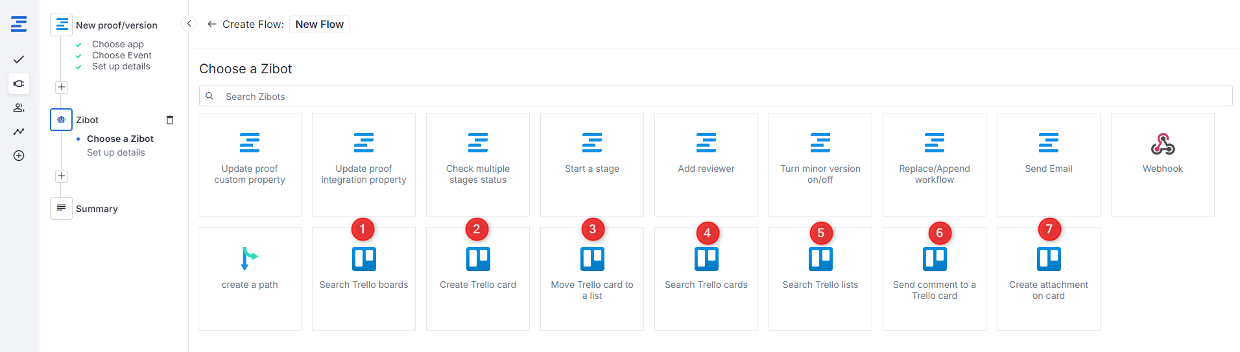Delete the Zibot step using trash icon

170,120
